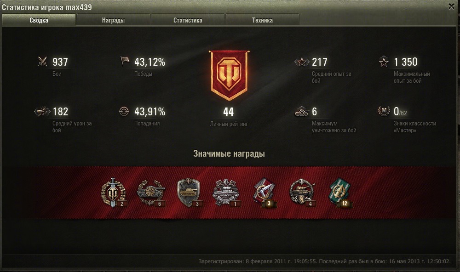Click the Master mastery badge laurel icon
The height and width of the screenshot is (272, 460).
384,111
